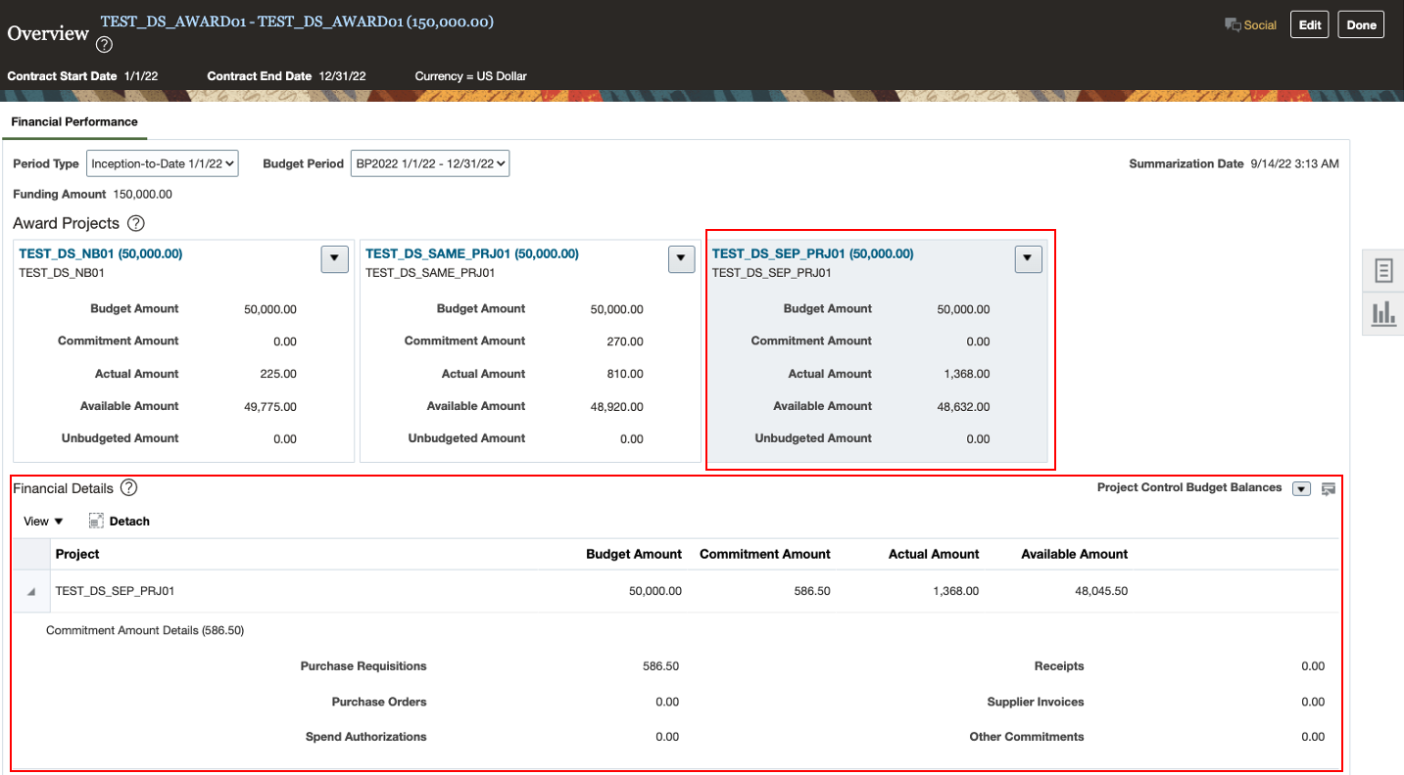
Task: Open the Project Control Budget Balances dropdown
Action: [x=1301, y=488]
